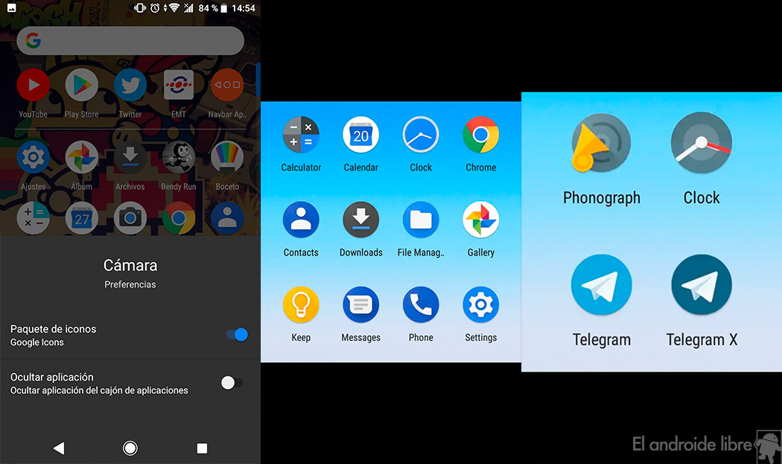Open the Twitter app

(x=130, y=86)
